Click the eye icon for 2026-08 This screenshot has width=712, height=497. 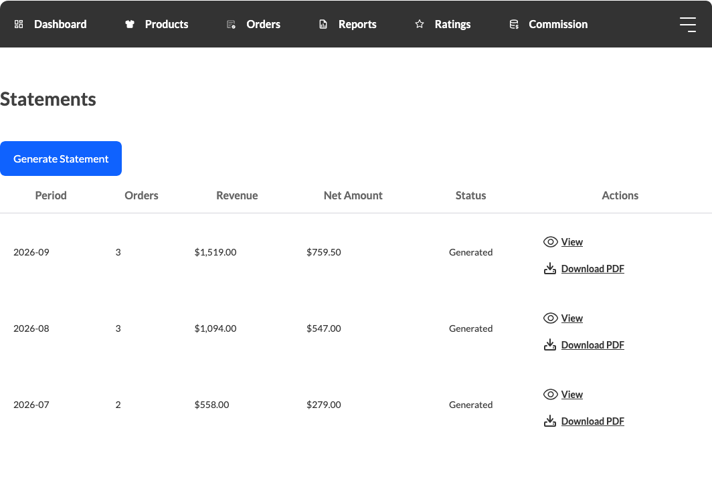550,318
